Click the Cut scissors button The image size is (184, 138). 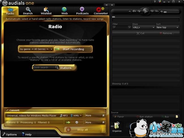[140, 33]
